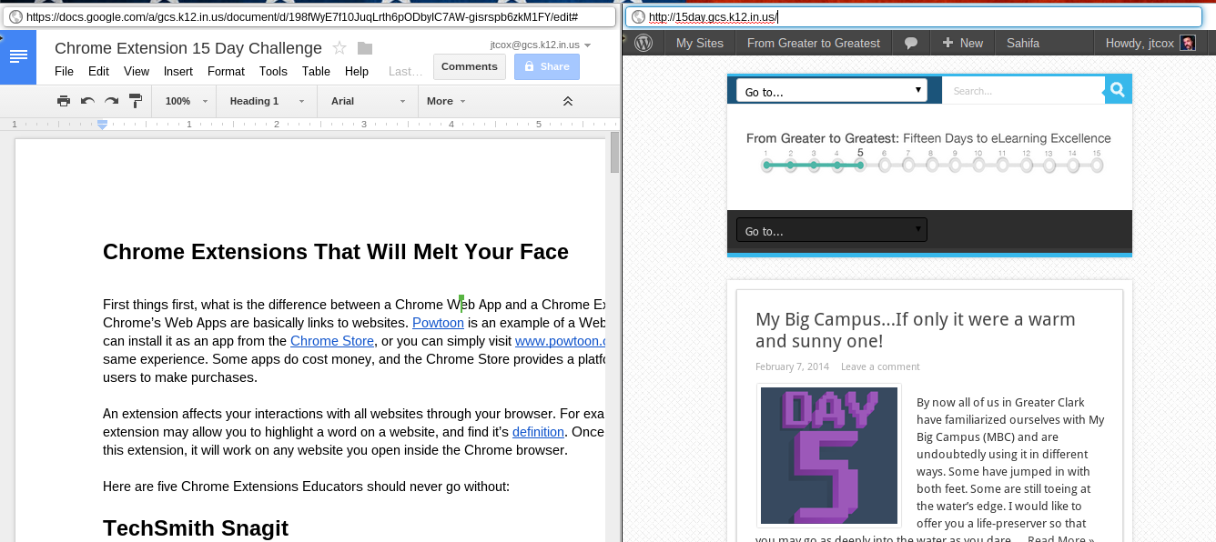
Task: Open the definition hyperlink
Action: [x=539, y=432]
